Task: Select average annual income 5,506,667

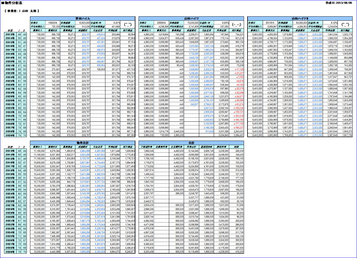Action: (x=270, y=26)
